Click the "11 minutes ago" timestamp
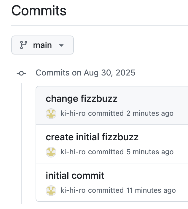 [151, 190]
